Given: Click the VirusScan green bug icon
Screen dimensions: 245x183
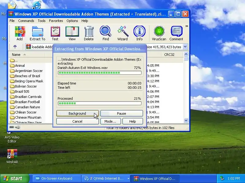Looking at the screenshot, I should [x=159, y=31].
